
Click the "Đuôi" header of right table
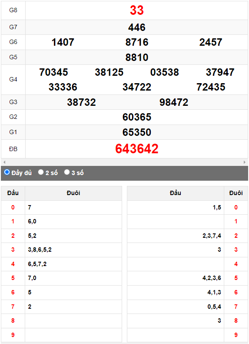pos(236,193)
